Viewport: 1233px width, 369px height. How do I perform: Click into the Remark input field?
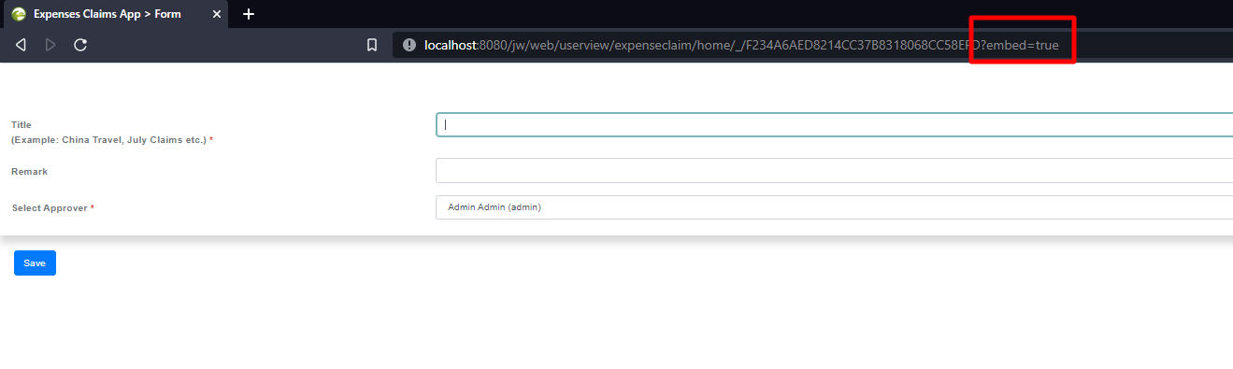(834, 171)
